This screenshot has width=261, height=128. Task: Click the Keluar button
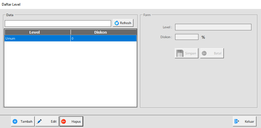pyautogui.click(x=245, y=121)
